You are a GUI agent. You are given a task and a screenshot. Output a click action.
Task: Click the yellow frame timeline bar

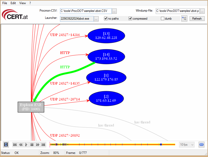(111, 145)
